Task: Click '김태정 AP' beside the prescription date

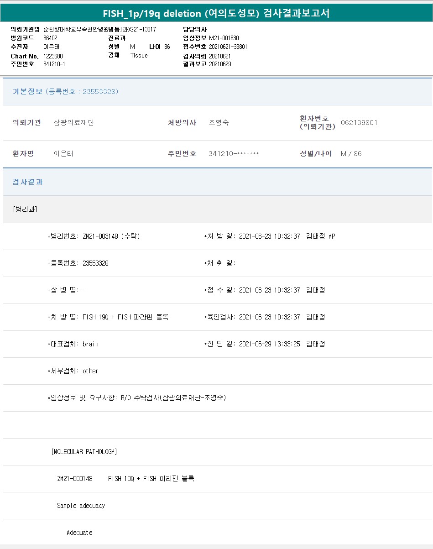Action: (321, 236)
